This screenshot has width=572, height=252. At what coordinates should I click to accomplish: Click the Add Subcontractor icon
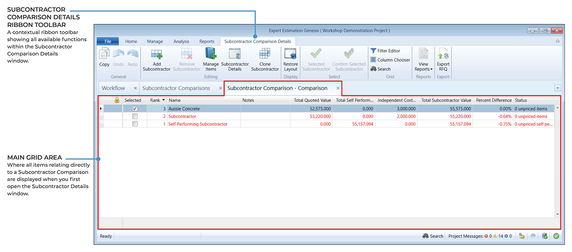157,54
